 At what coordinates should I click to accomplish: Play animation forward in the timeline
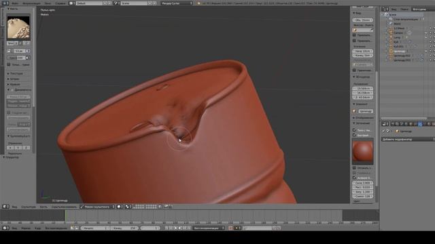tap(180, 228)
